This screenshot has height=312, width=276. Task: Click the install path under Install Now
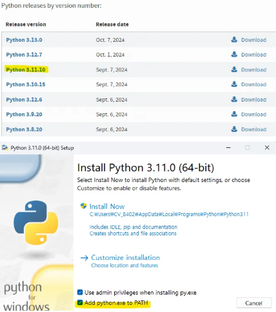pos(169,214)
